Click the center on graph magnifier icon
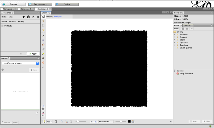Viewport: 214px width, 128px height. click(43, 106)
